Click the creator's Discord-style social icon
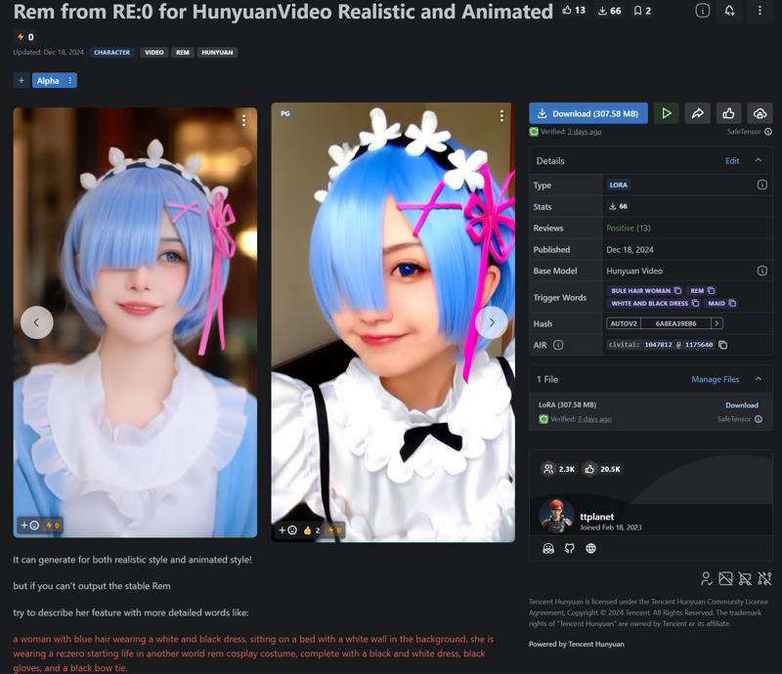Viewport: 782px width, 674px height. pyautogui.click(x=548, y=548)
